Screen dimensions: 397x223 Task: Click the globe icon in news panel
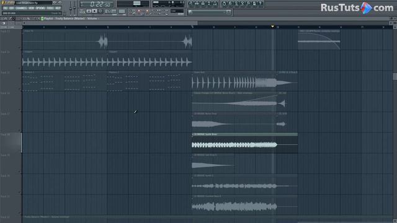tap(190, 12)
